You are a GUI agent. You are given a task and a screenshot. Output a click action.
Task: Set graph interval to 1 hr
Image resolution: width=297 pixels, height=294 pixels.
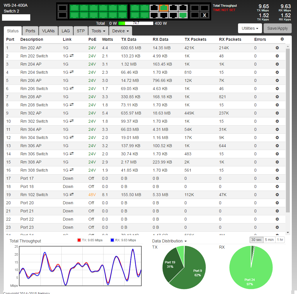pyautogui.click(x=280, y=240)
